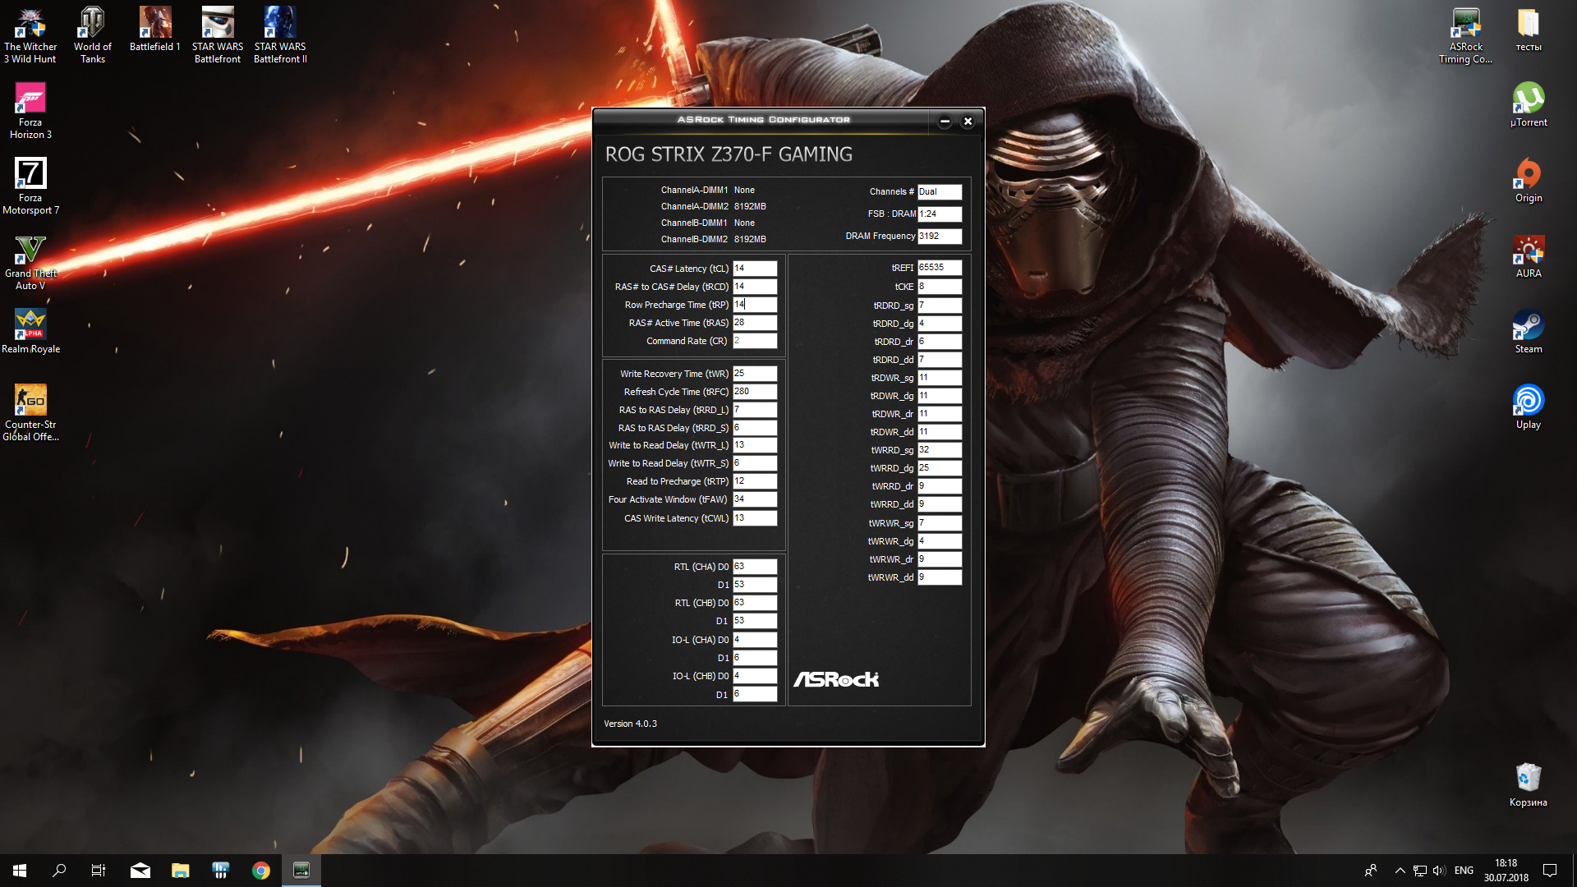
Task: Select the DRAM Frequency field
Action: [939, 237]
